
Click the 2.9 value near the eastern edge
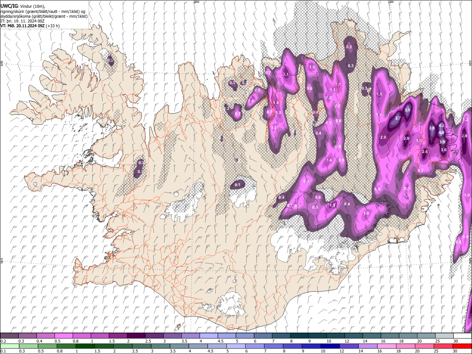(x=465, y=136)
